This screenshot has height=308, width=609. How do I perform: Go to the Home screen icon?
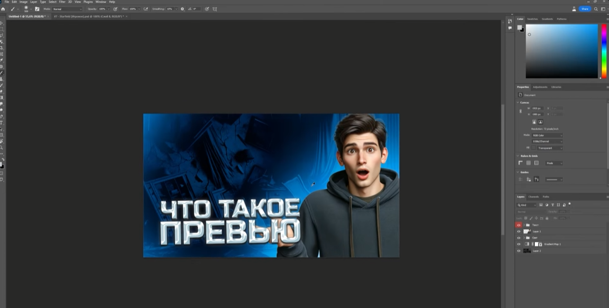(x=3, y=9)
